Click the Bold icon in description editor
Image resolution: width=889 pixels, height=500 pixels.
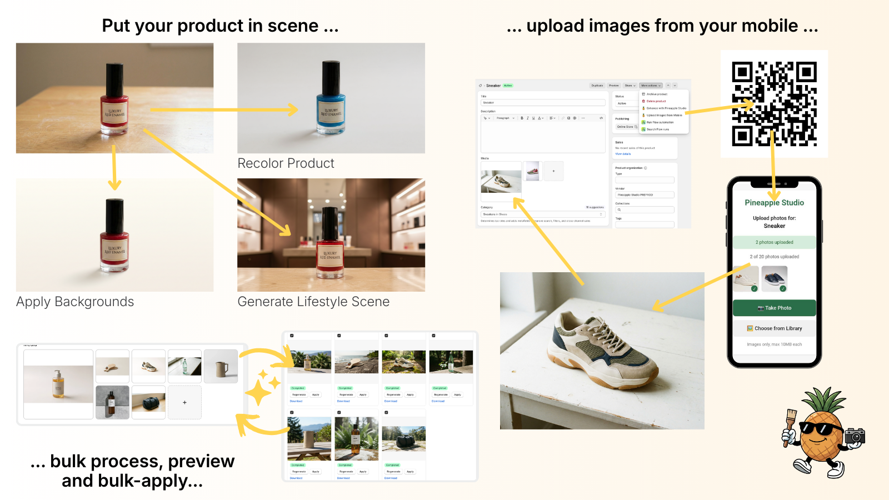[522, 118]
